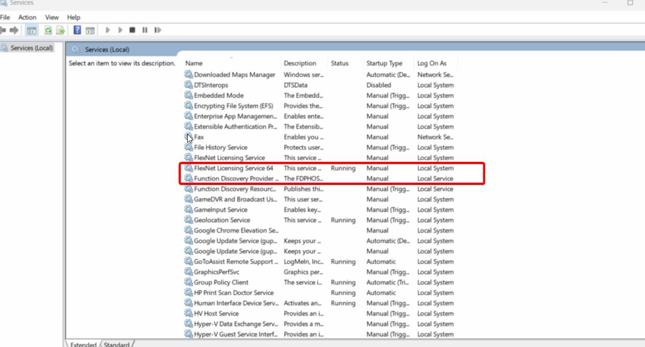
Task: Toggle the Show/Hide Console Tree toolbar icon
Action: click(32, 30)
